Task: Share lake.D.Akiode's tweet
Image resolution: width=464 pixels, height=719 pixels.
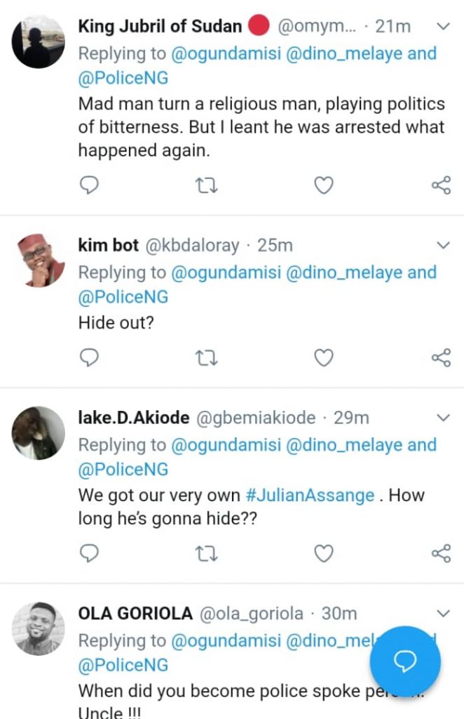Action: click(440, 553)
